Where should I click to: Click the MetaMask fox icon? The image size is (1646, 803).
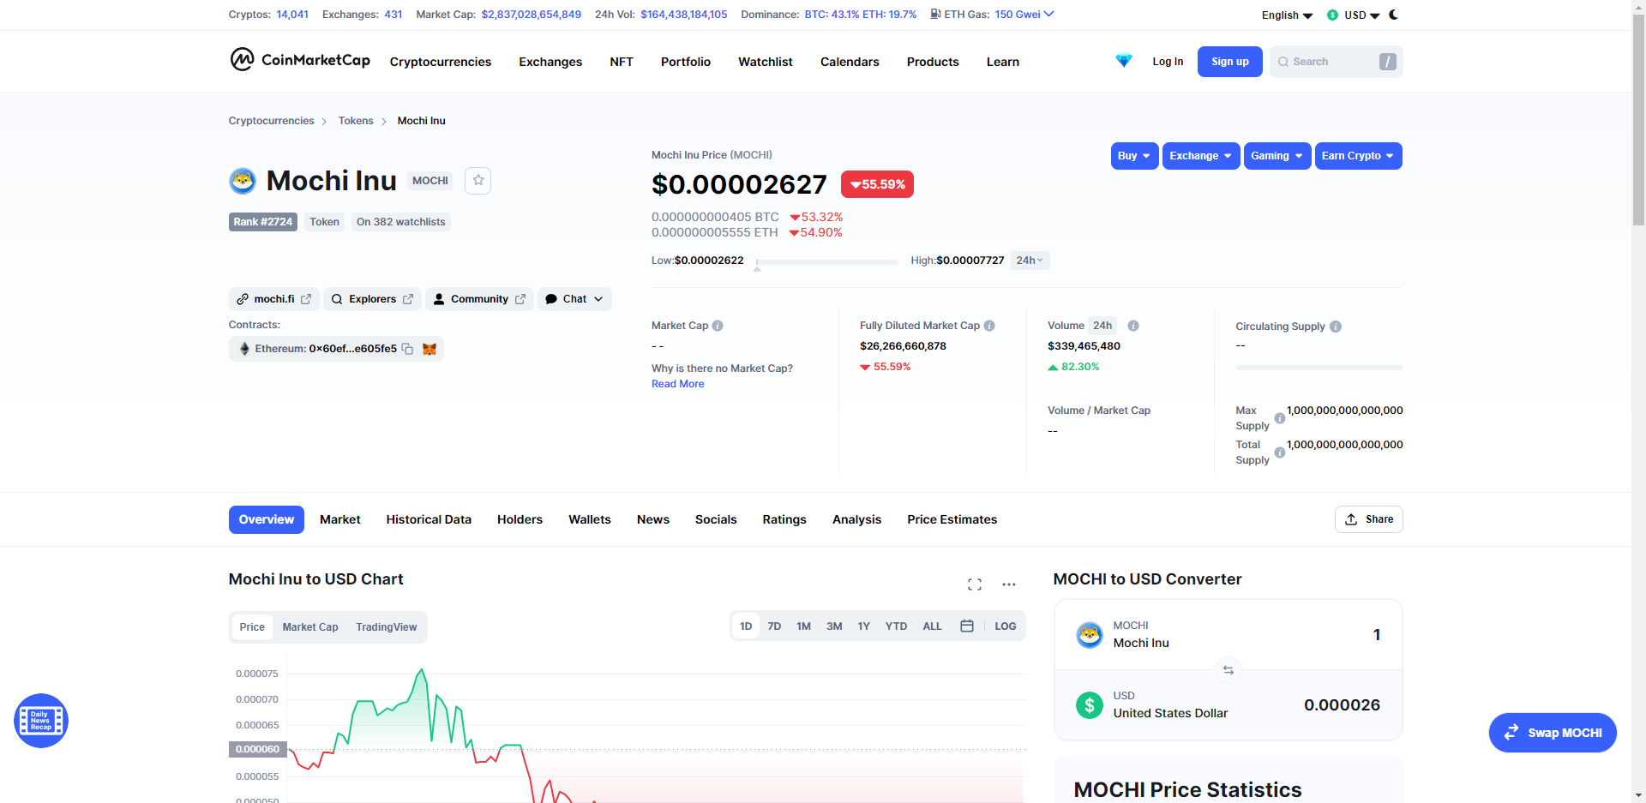(x=430, y=349)
